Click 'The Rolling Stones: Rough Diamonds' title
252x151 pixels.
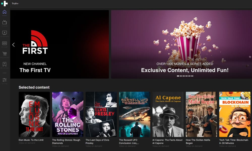66,141
